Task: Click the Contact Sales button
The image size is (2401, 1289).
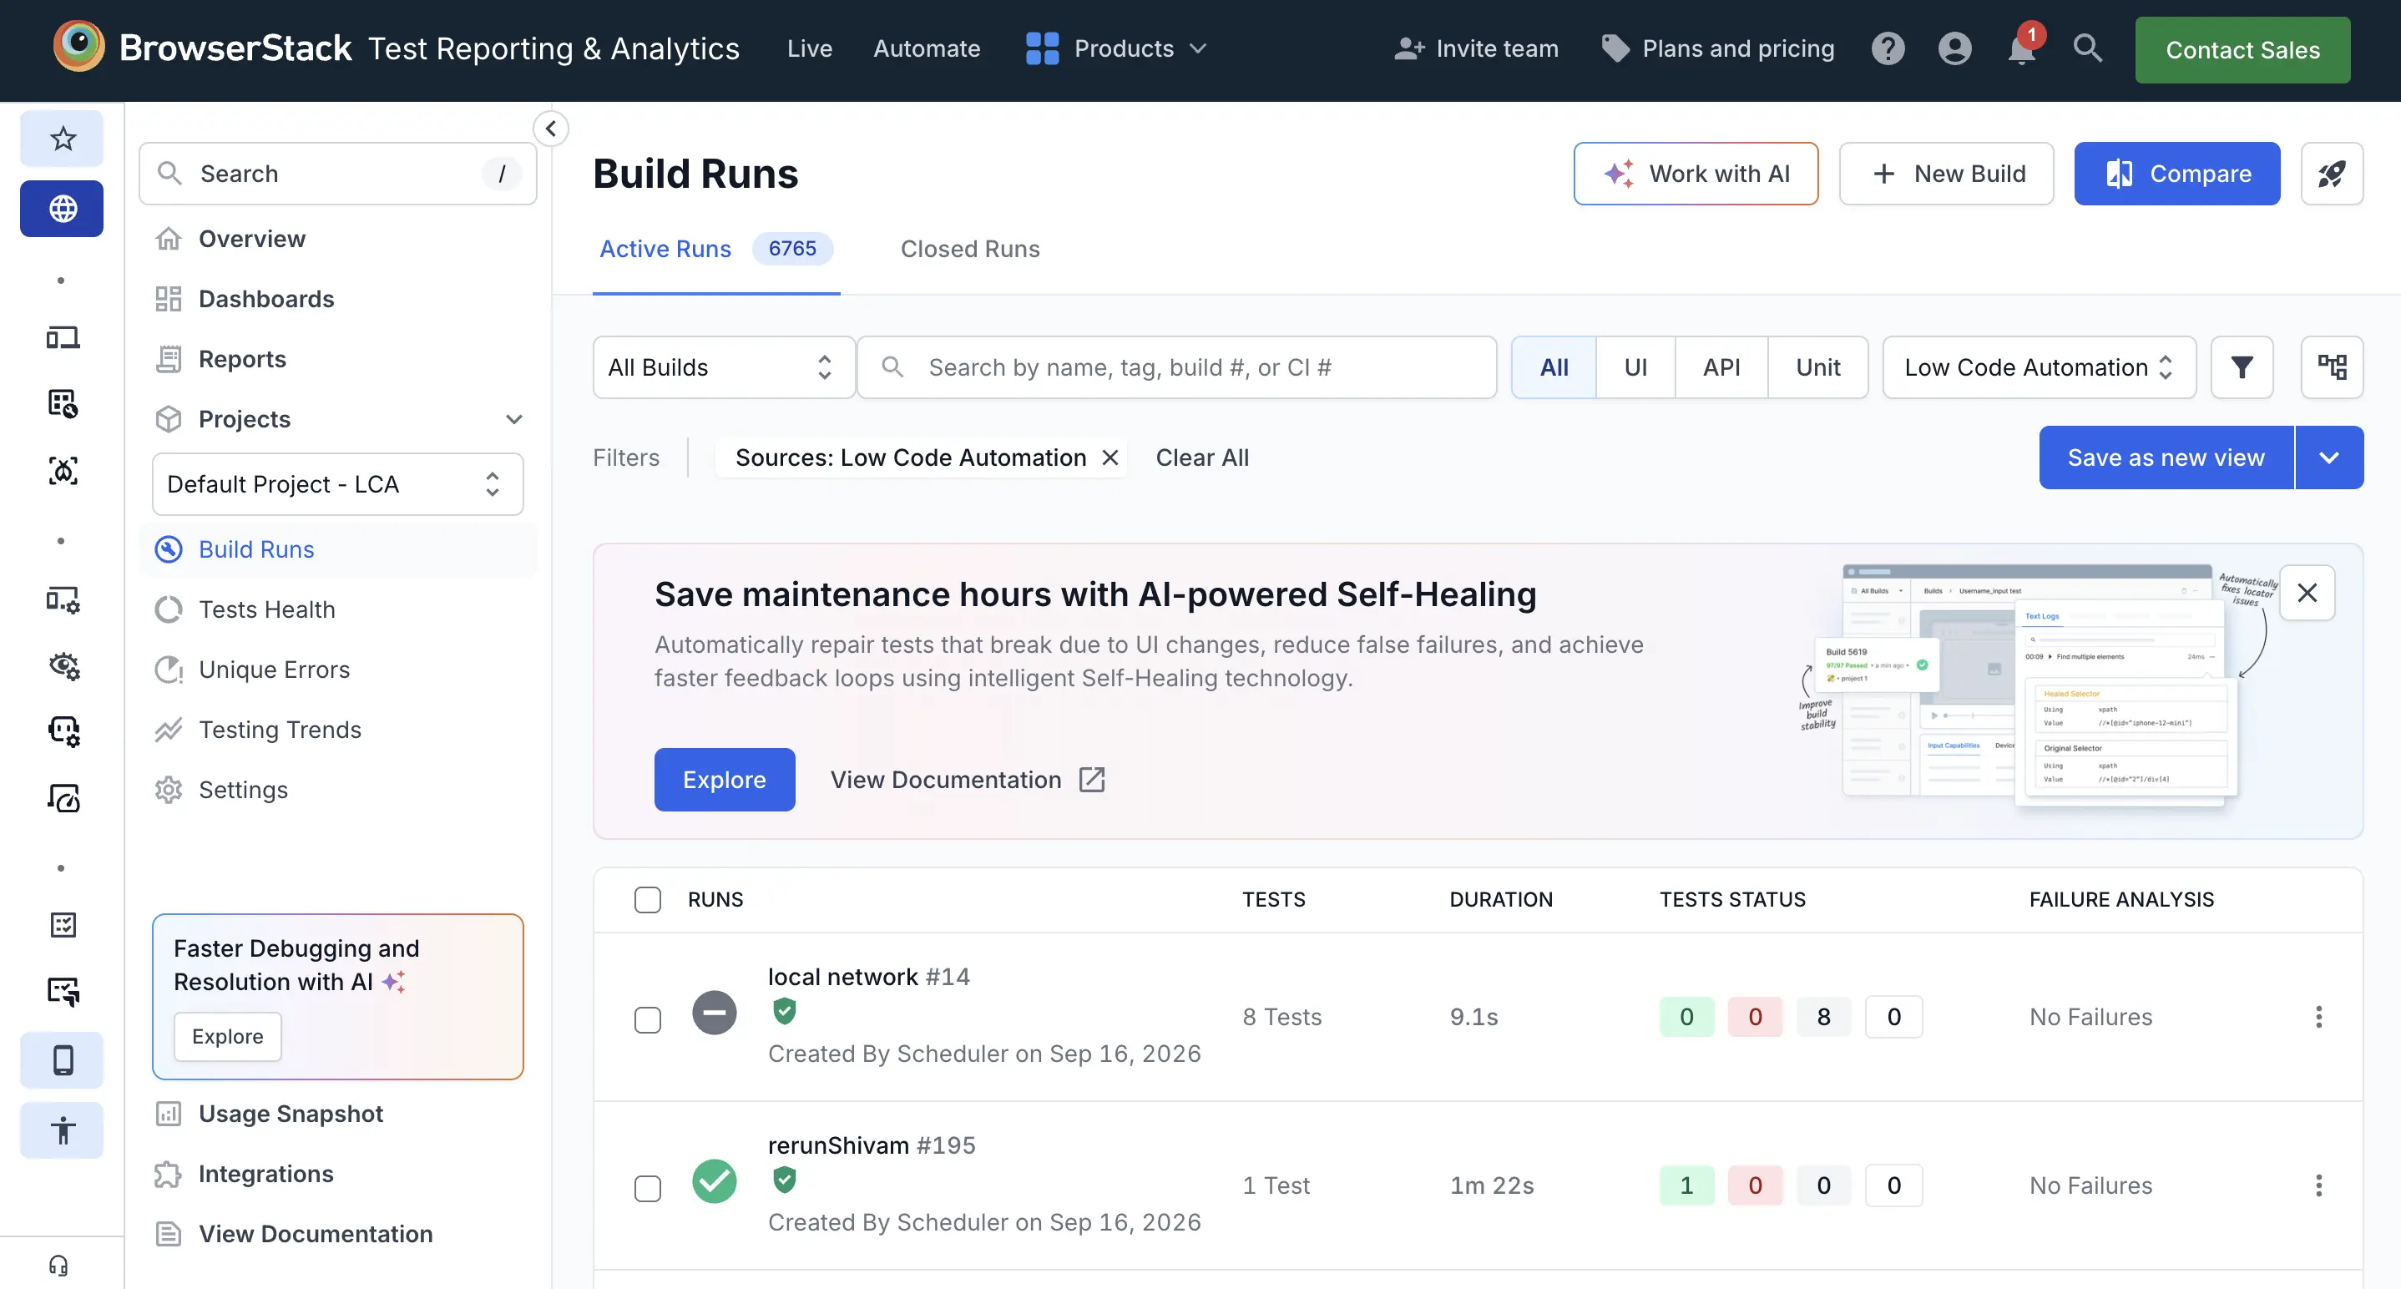Action: click(x=2242, y=50)
